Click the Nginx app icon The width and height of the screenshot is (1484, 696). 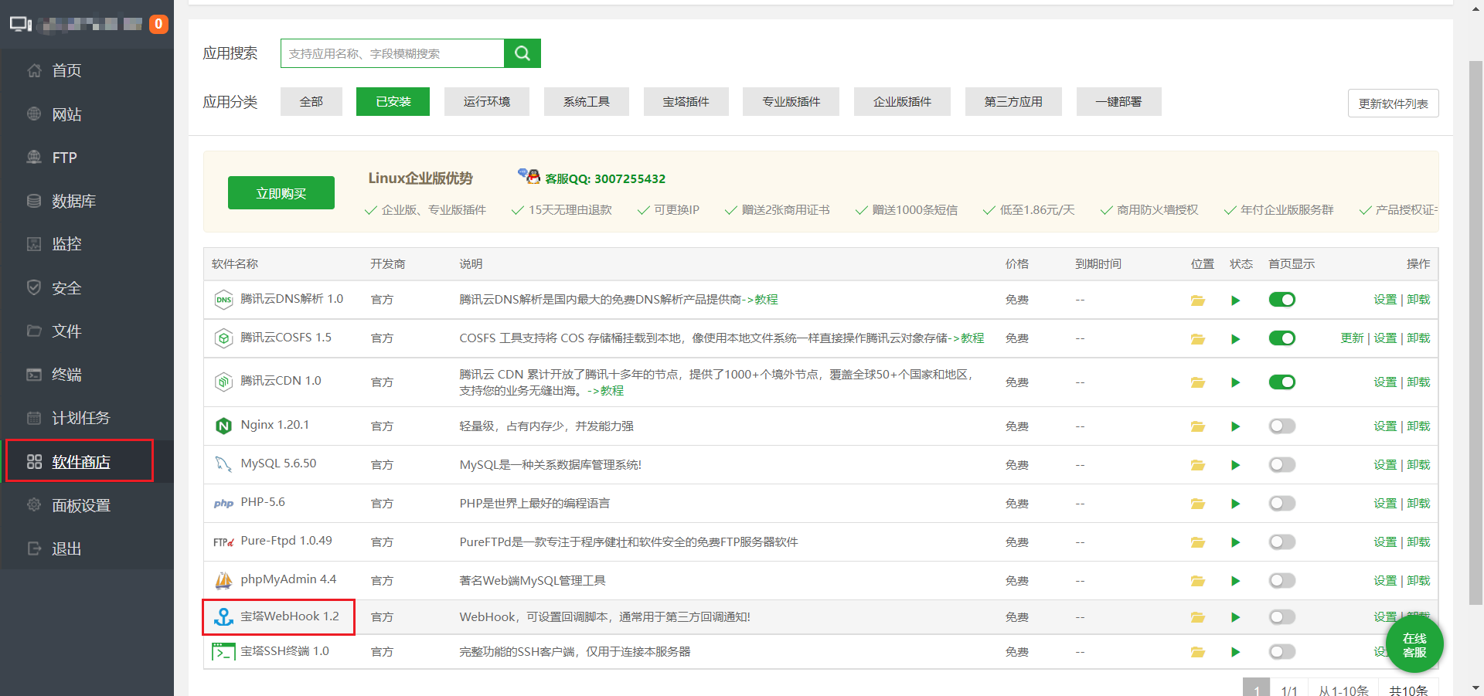click(x=223, y=426)
